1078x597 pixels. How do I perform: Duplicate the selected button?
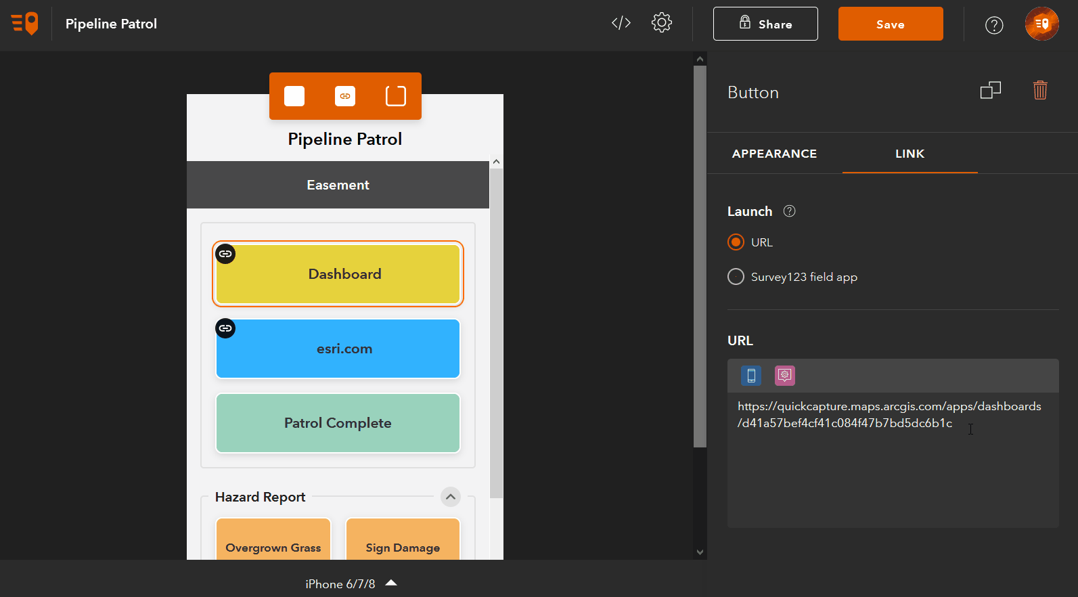click(991, 90)
